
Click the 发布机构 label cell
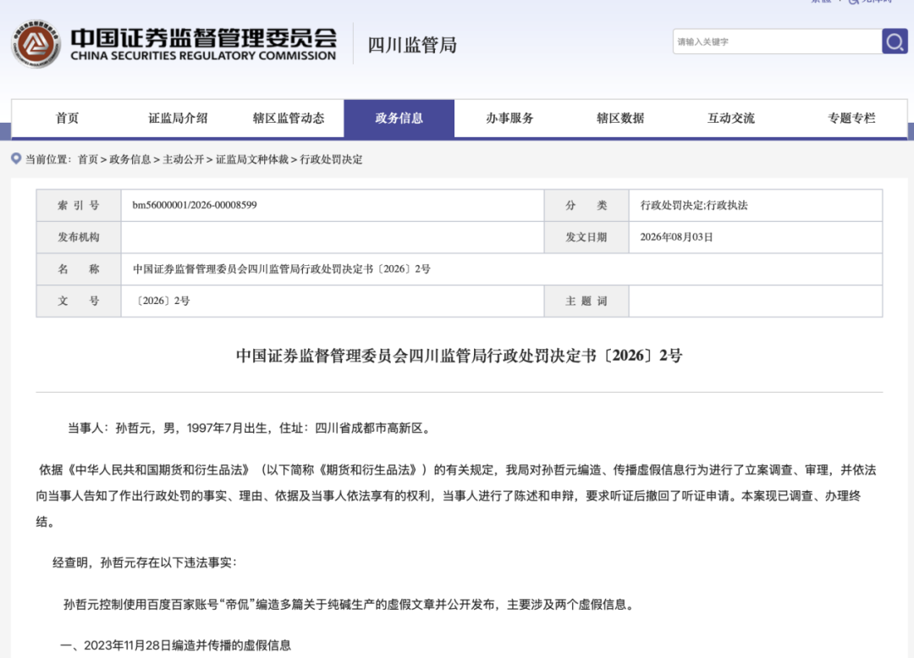pyautogui.click(x=79, y=237)
